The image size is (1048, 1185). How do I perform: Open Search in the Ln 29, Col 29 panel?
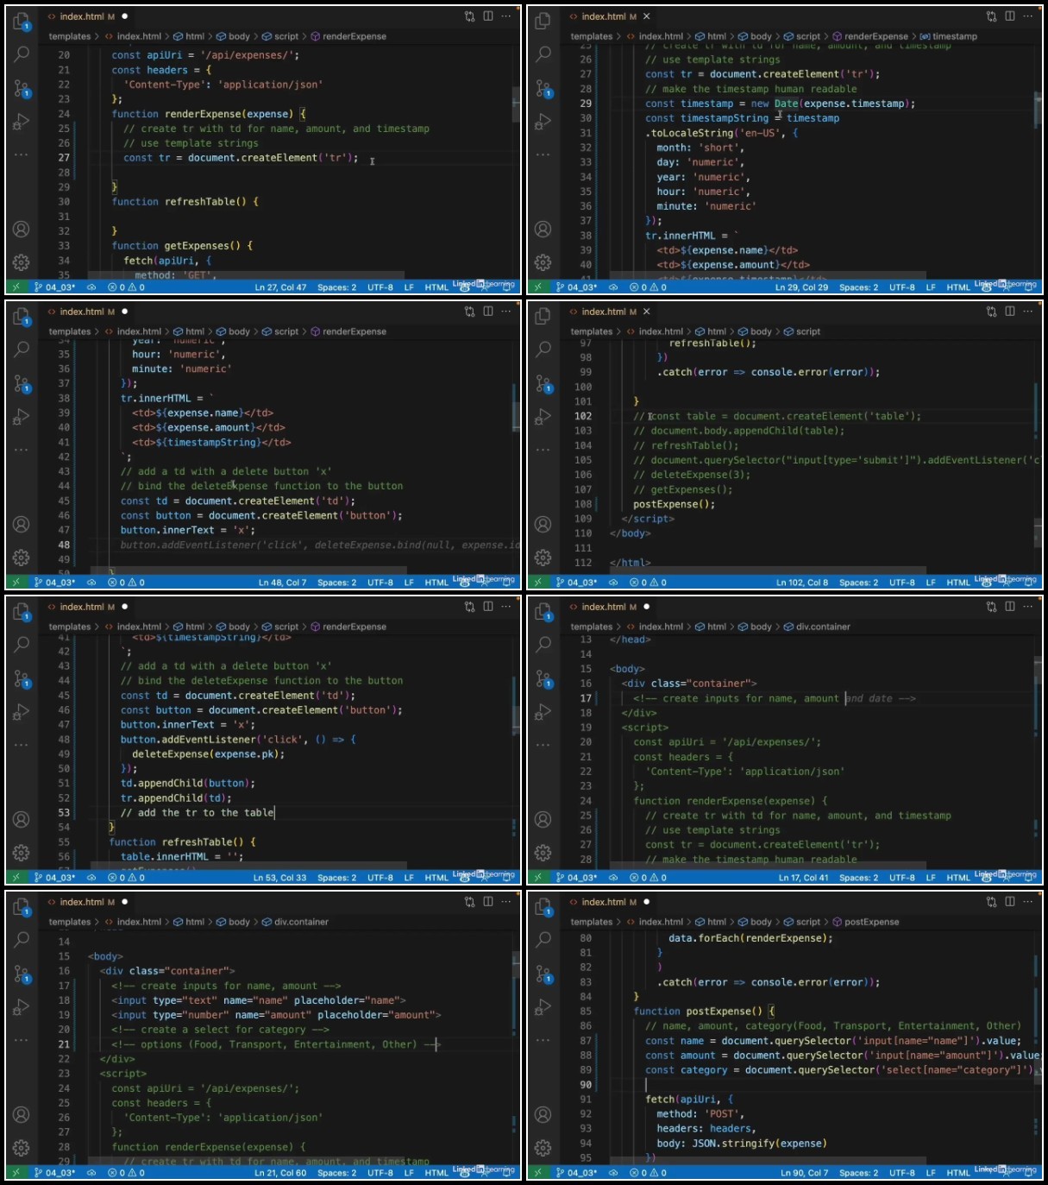coord(543,54)
